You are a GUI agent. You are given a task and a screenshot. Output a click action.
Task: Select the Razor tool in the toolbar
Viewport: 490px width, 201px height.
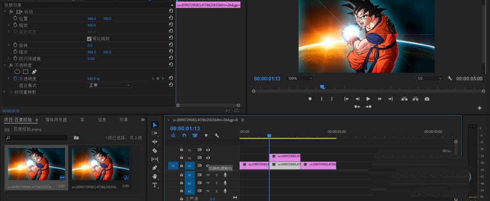(155, 151)
